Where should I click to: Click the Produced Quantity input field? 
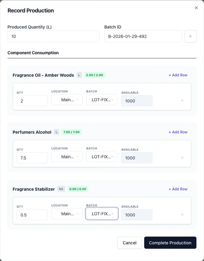(x=53, y=36)
